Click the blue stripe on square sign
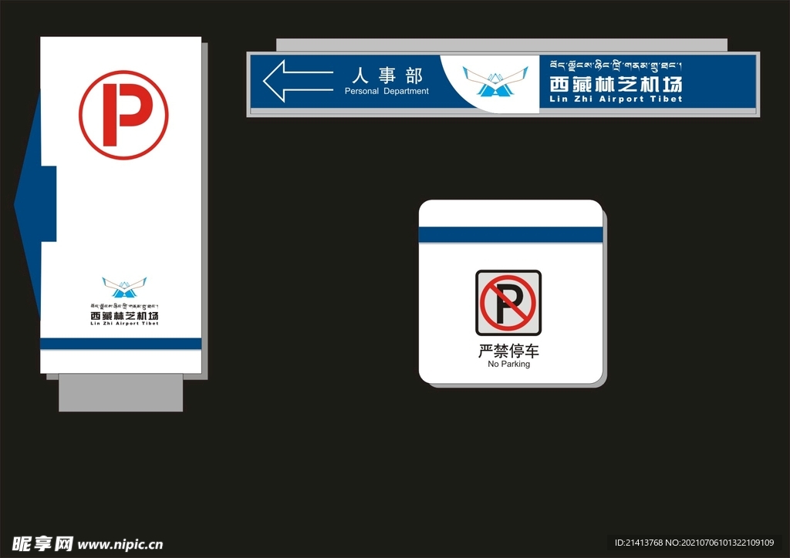This screenshot has width=790, height=558. click(511, 235)
